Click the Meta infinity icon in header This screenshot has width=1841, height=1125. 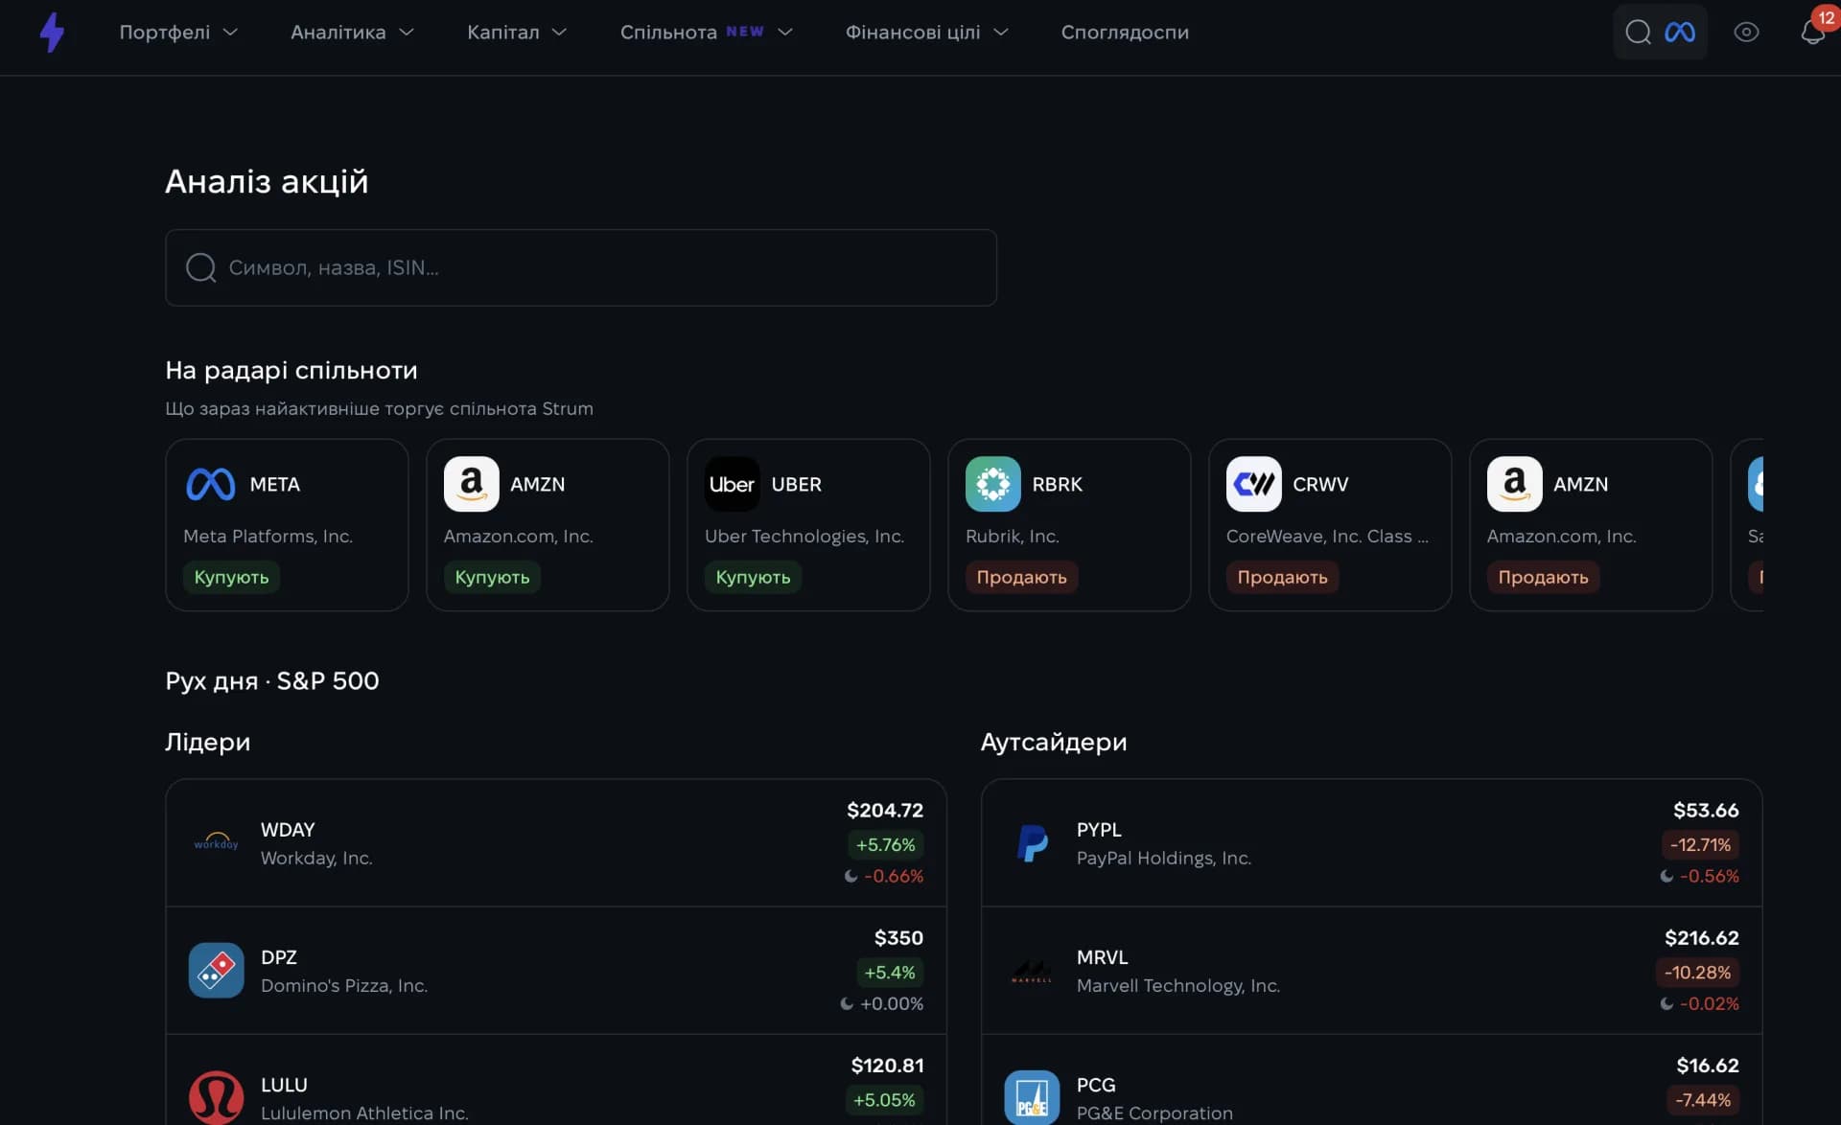1680,32
